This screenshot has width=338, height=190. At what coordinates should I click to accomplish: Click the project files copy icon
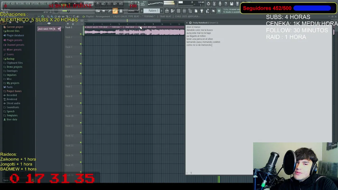196,11
